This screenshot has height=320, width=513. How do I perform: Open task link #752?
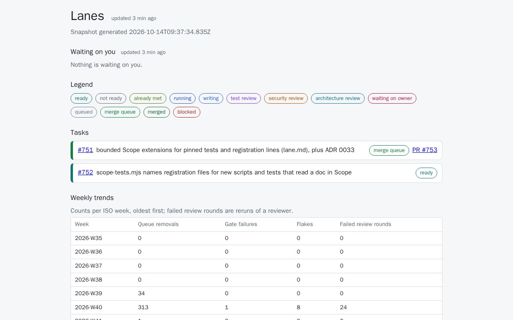point(85,172)
